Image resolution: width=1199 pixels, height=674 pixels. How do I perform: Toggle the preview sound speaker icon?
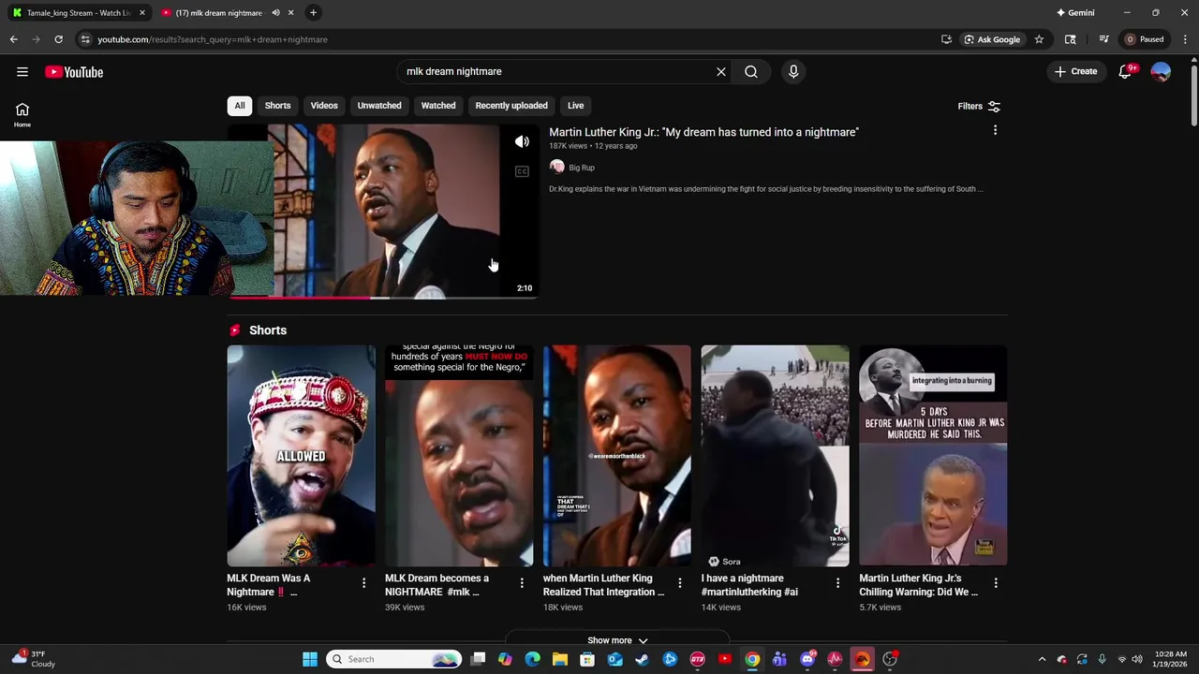[522, 142]
